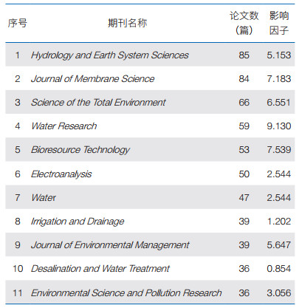The image size is (299, 308).
Task: Click the Irrigation and Drainage title
Action: [78, 222]
